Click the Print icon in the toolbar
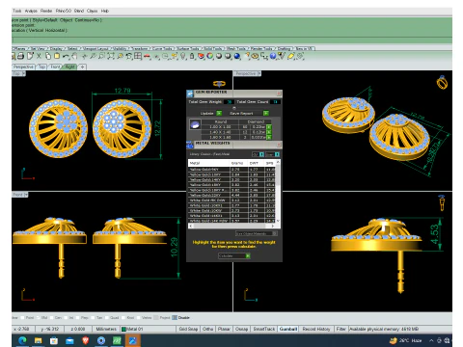This screenshot has width=463, height=347. tap(20, 56)
